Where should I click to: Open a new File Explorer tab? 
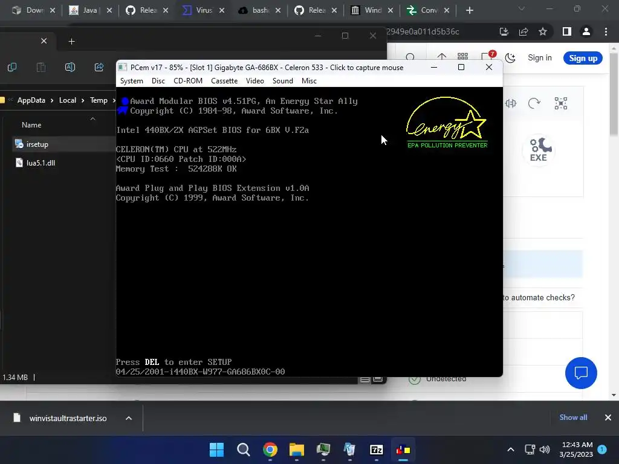pyautogui.click(x=71, y=42)
